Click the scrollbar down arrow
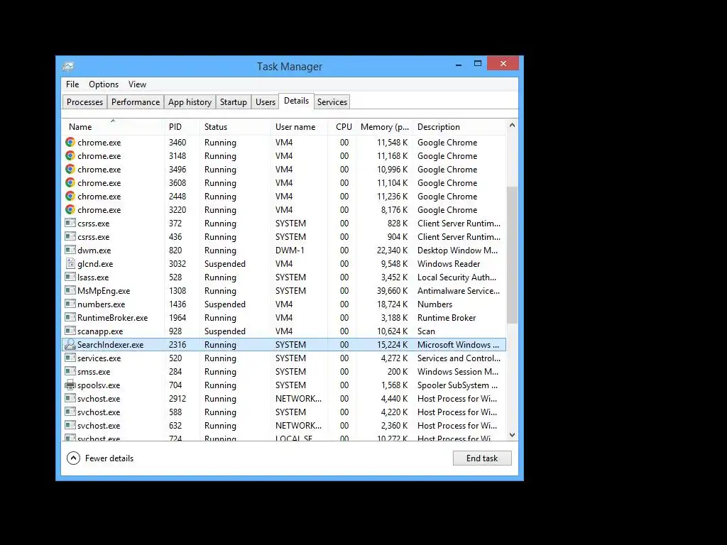This screenshot has height=545, width=727. point(512,435)
